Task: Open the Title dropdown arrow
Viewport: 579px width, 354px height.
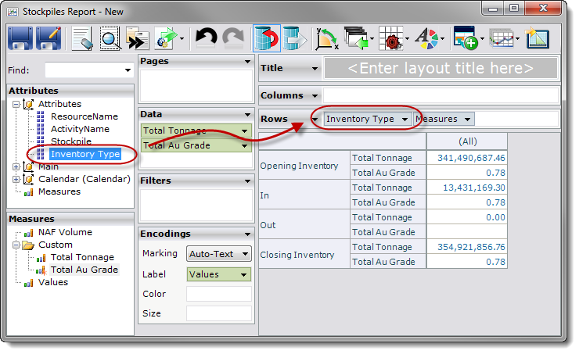Action: click(x=315, y=69)
